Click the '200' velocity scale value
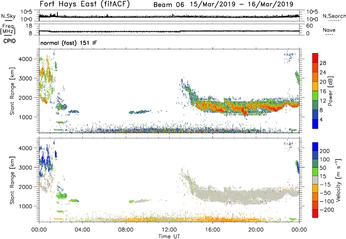The width and height of the screenshot is (346, 239). [x=325, y=151]
